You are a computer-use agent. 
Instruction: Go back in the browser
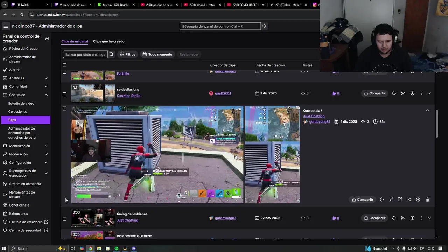pos(5,15)
